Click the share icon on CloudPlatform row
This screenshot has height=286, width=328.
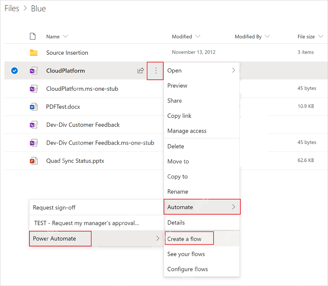(141, 71)
